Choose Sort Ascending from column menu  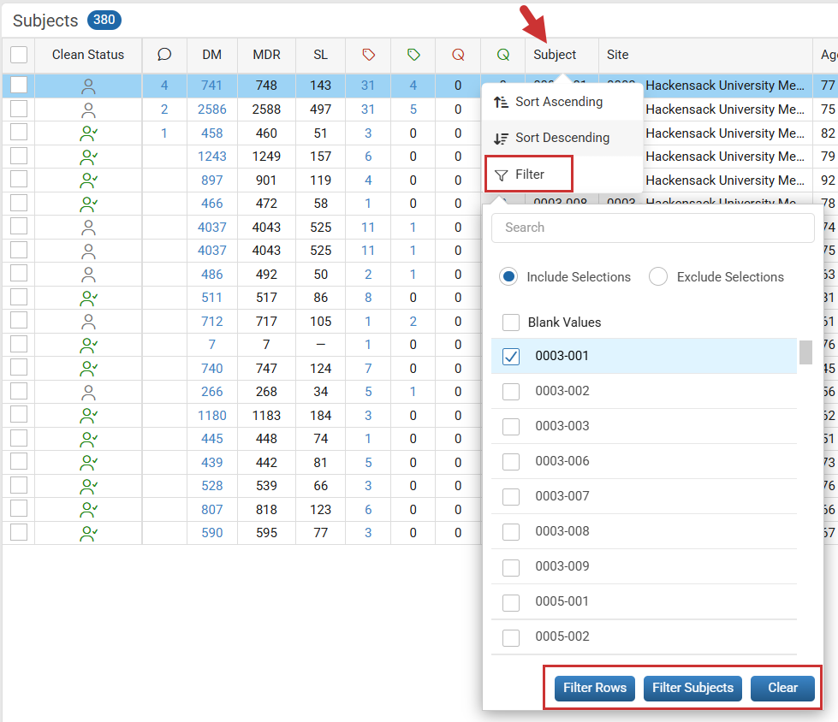click(x=562, y=102)
